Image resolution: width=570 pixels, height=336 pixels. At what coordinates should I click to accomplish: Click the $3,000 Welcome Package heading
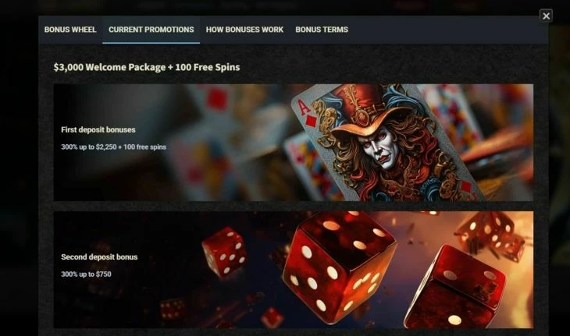(147, 67)
